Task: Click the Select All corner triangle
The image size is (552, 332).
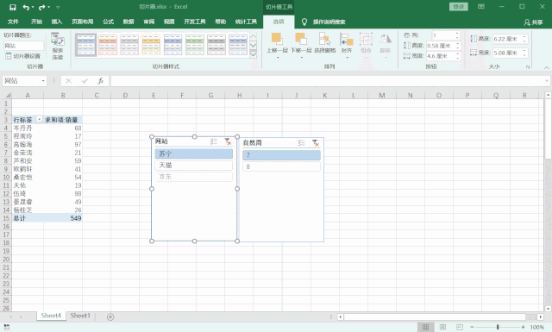Action: pyautogui.click(x=7, y=95)
